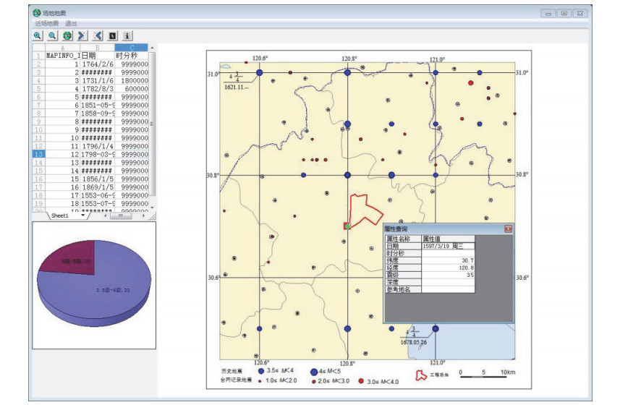Open the 近场地震 menu
This screenshot has height=410, width=620.
tap(47, 23)
